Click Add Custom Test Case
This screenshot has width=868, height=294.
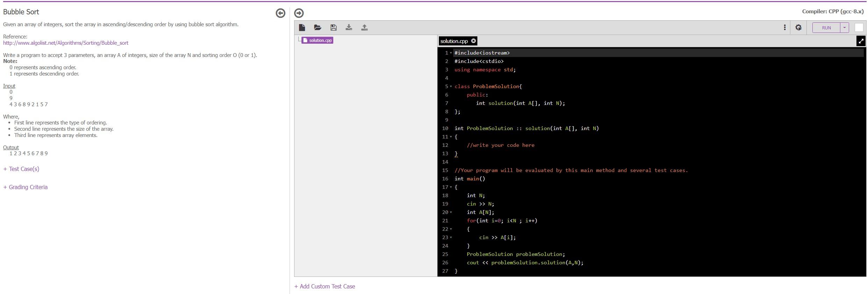click(325, 286)
